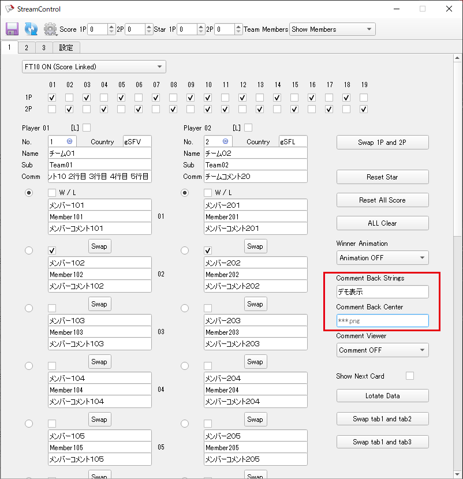Clear Player 02 No. field with x icon
Viewport: 463px width, 479px height.
(x=225, y=141)
